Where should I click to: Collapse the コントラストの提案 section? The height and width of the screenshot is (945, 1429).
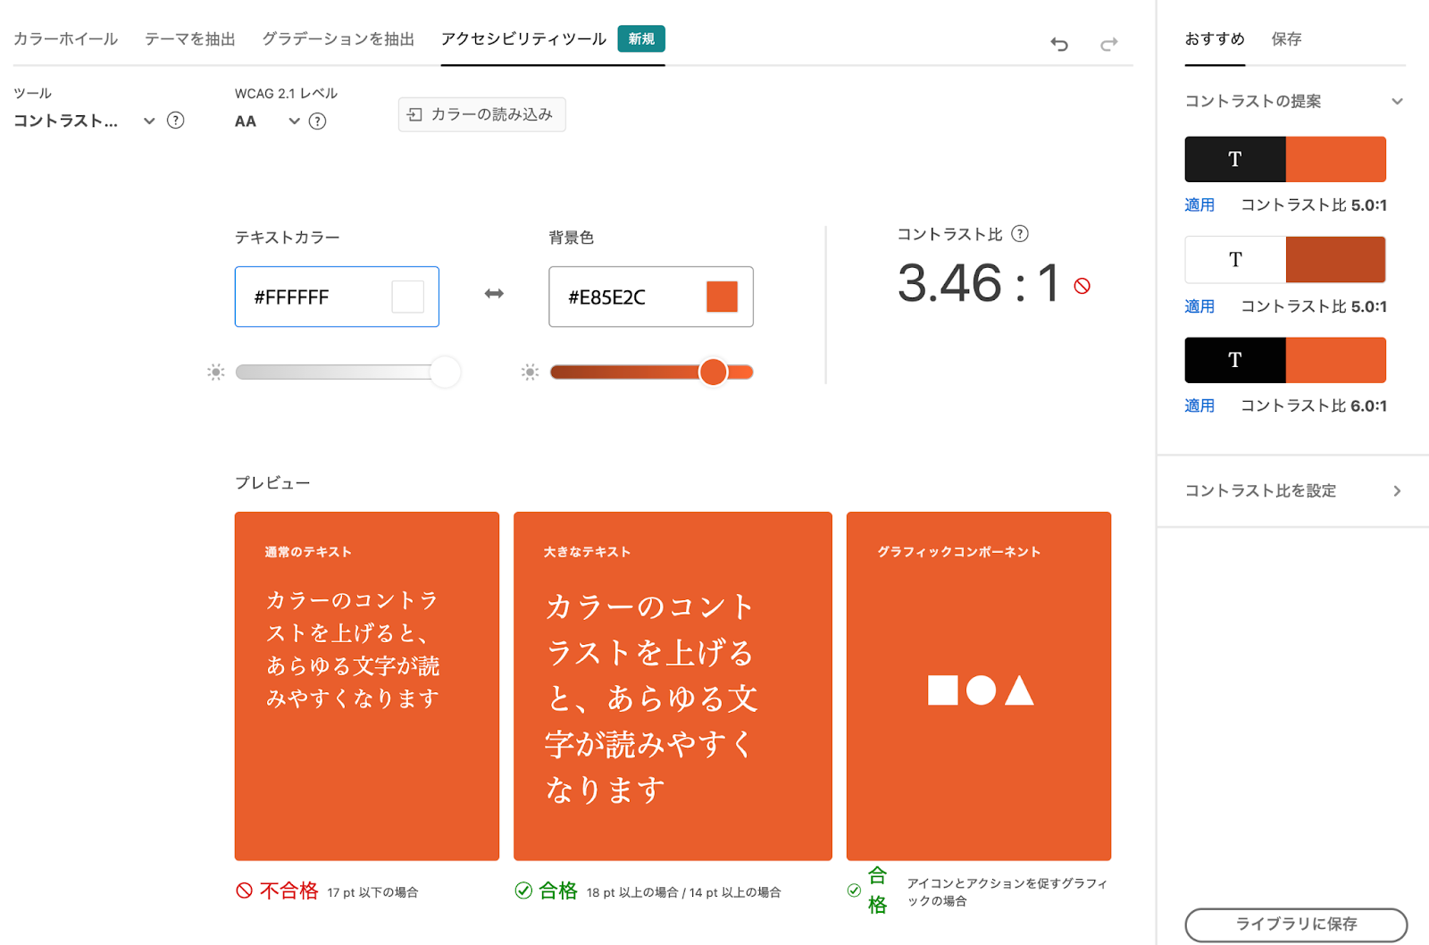tap(1397, 101)
